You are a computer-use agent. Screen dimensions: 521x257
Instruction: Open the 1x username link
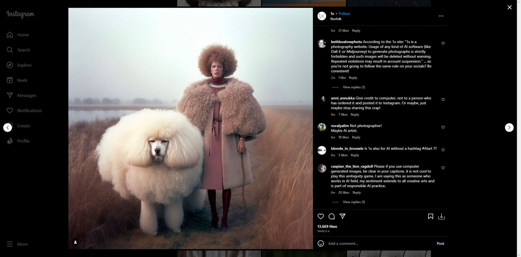(x=332, y=14)
